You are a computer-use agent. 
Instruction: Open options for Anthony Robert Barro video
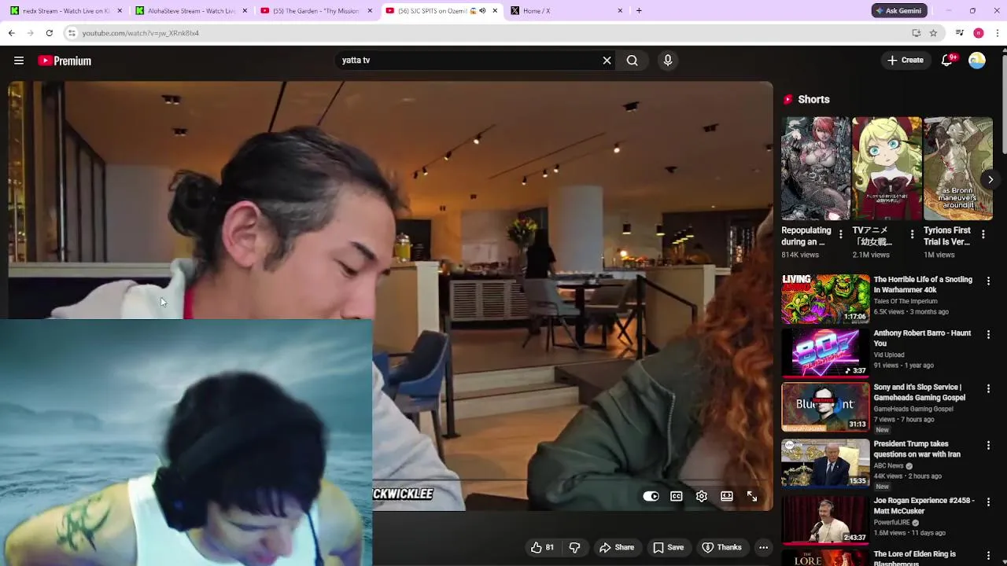click(x=988, y=334)
